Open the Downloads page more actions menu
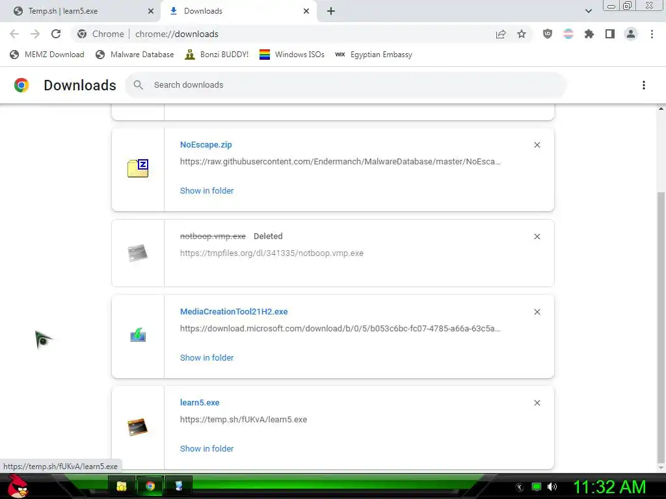 point(644,85)
